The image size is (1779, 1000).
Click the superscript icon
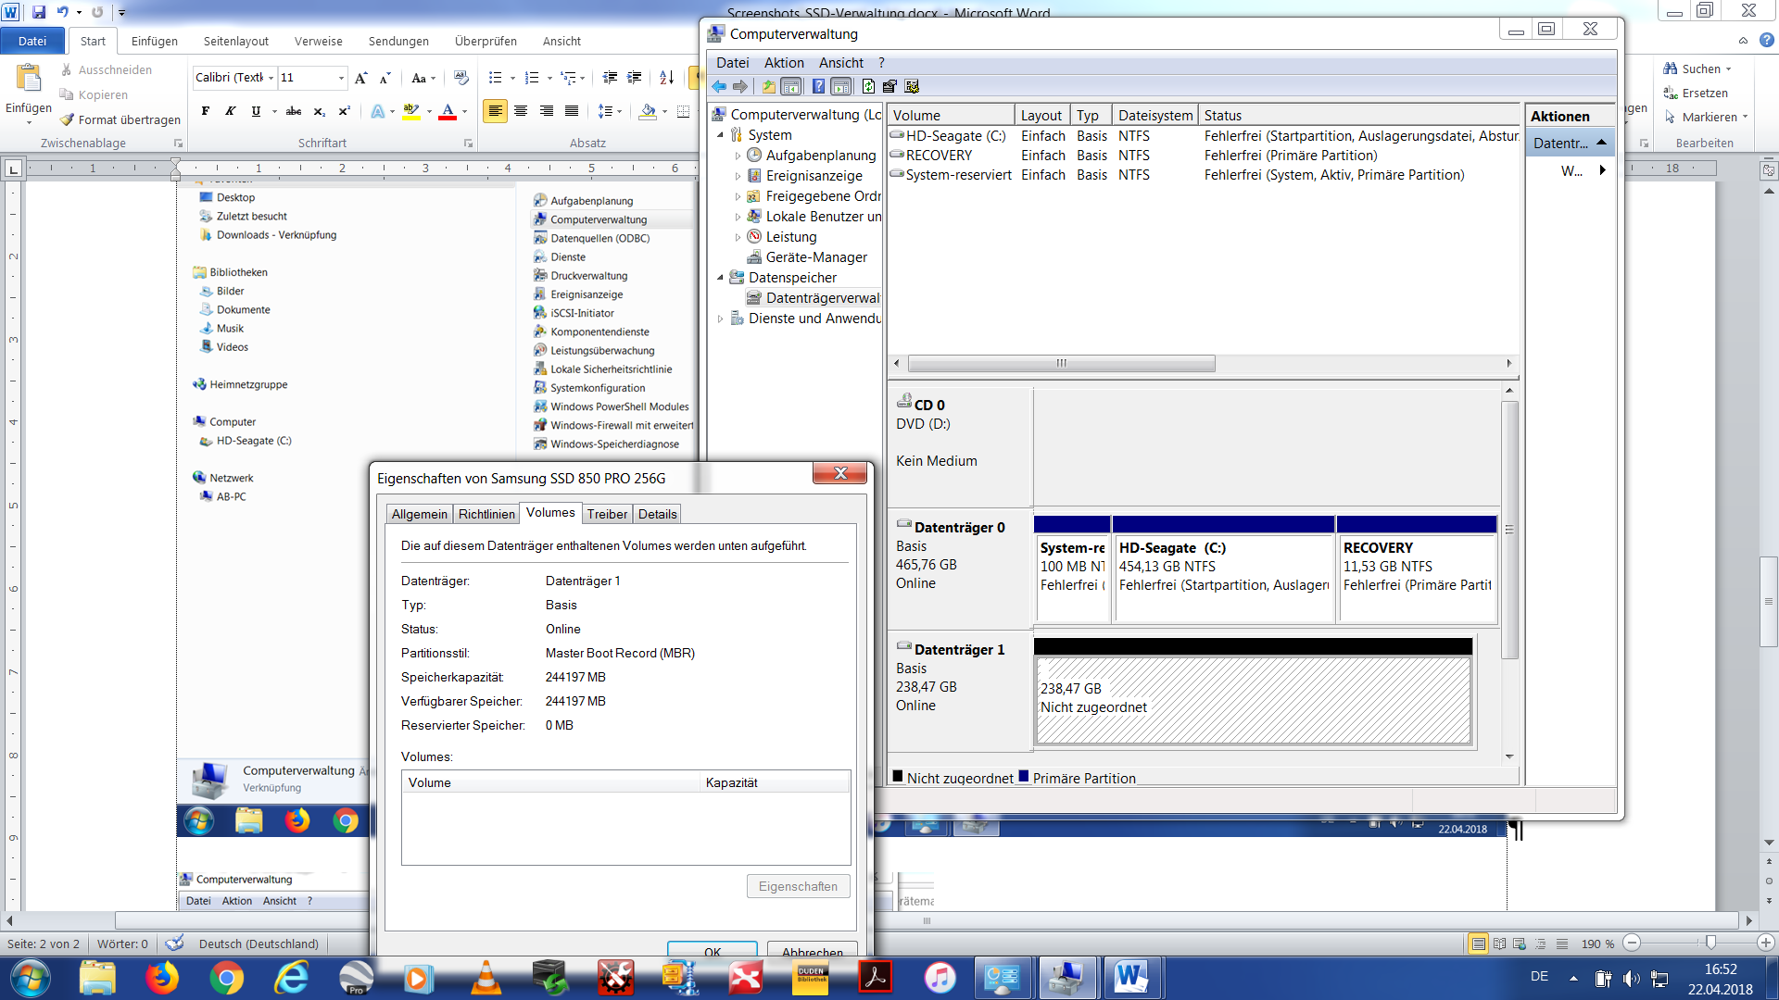tap(344, 111)
